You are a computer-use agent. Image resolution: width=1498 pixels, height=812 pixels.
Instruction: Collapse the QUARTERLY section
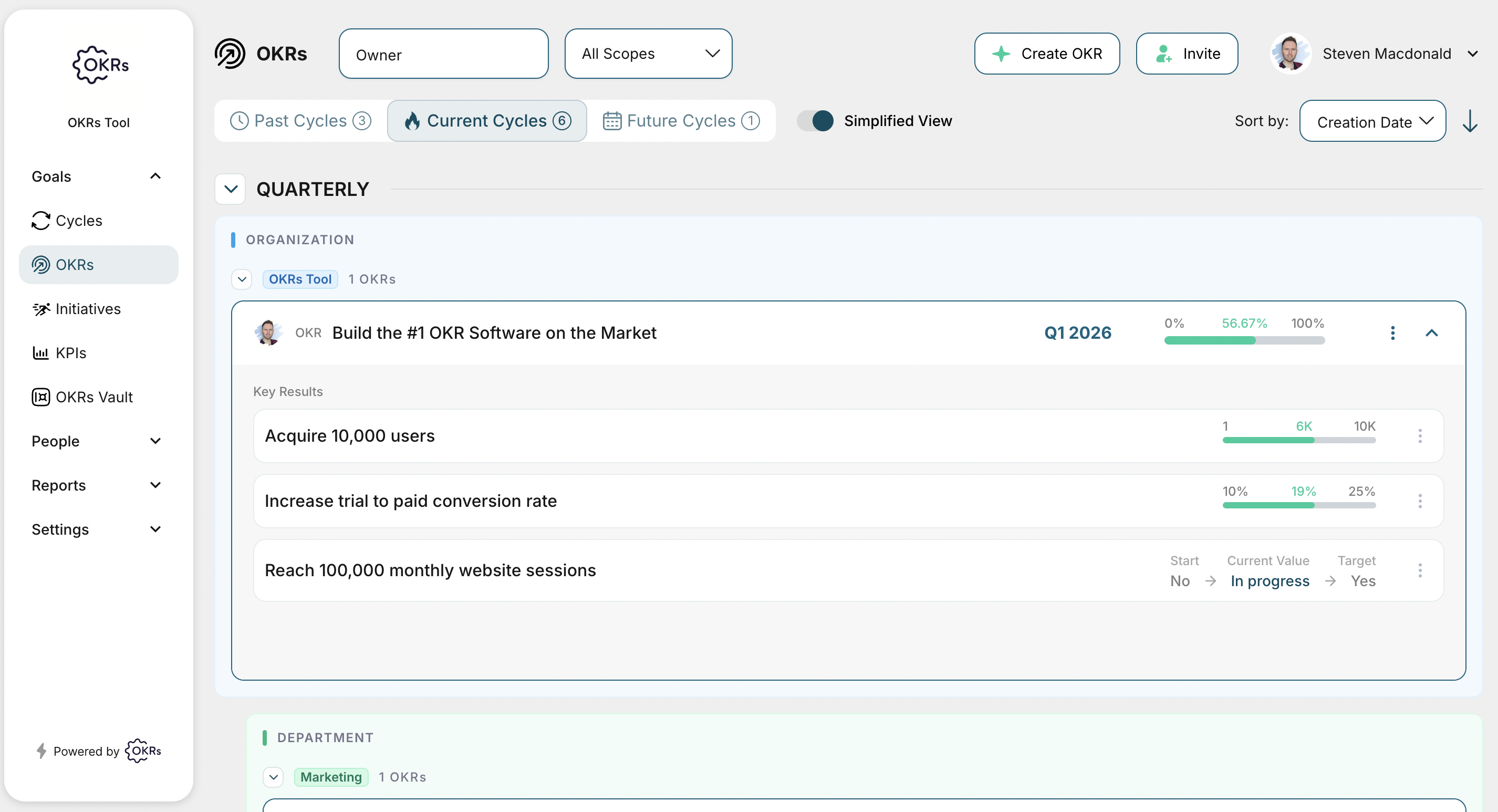click(230, 189)
